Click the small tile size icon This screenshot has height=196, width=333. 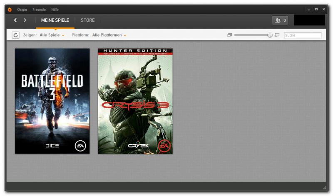point(229,35)
